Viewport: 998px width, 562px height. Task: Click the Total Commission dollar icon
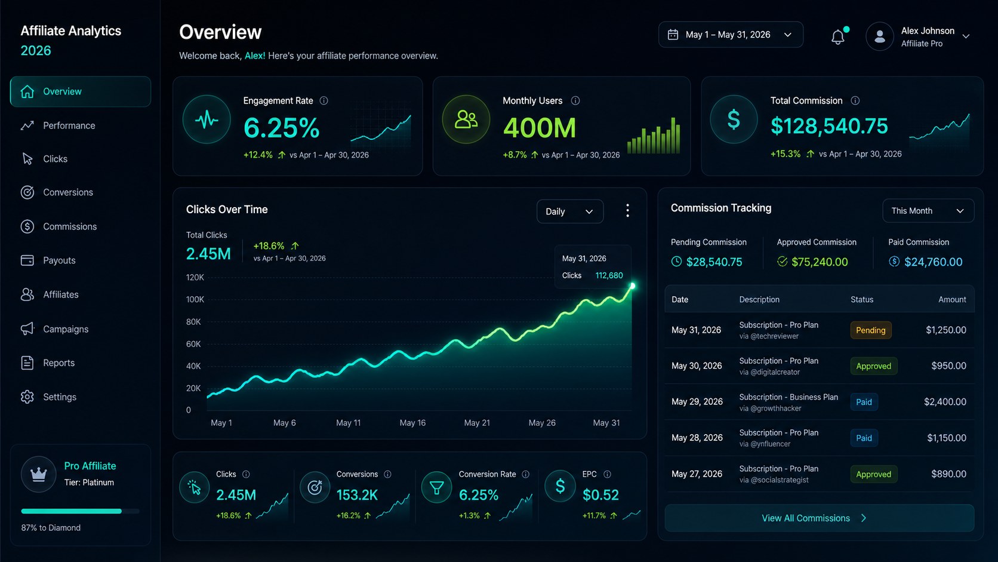[x=734, y=119]
